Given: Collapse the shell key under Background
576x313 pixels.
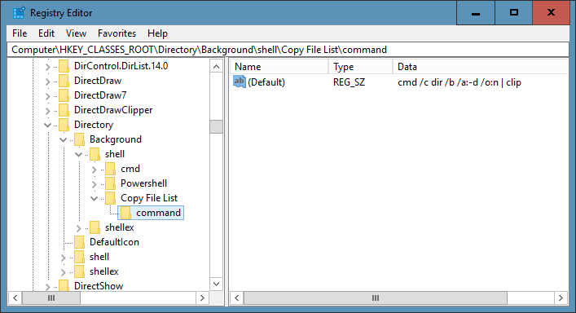Looking at the screenshot, I should click(78, 155).
